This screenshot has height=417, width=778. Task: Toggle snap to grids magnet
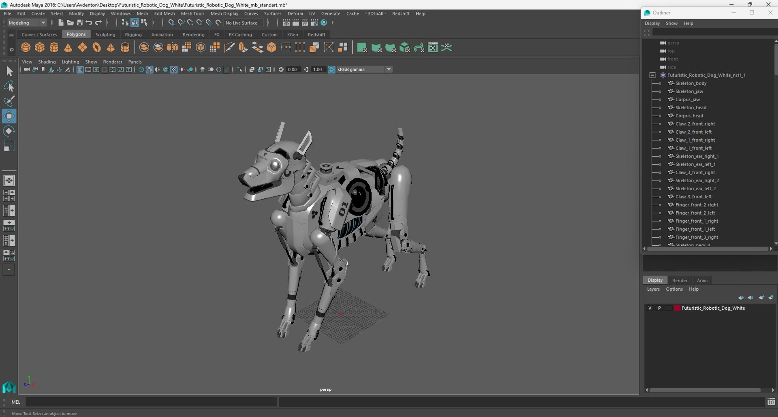[171, 23]
